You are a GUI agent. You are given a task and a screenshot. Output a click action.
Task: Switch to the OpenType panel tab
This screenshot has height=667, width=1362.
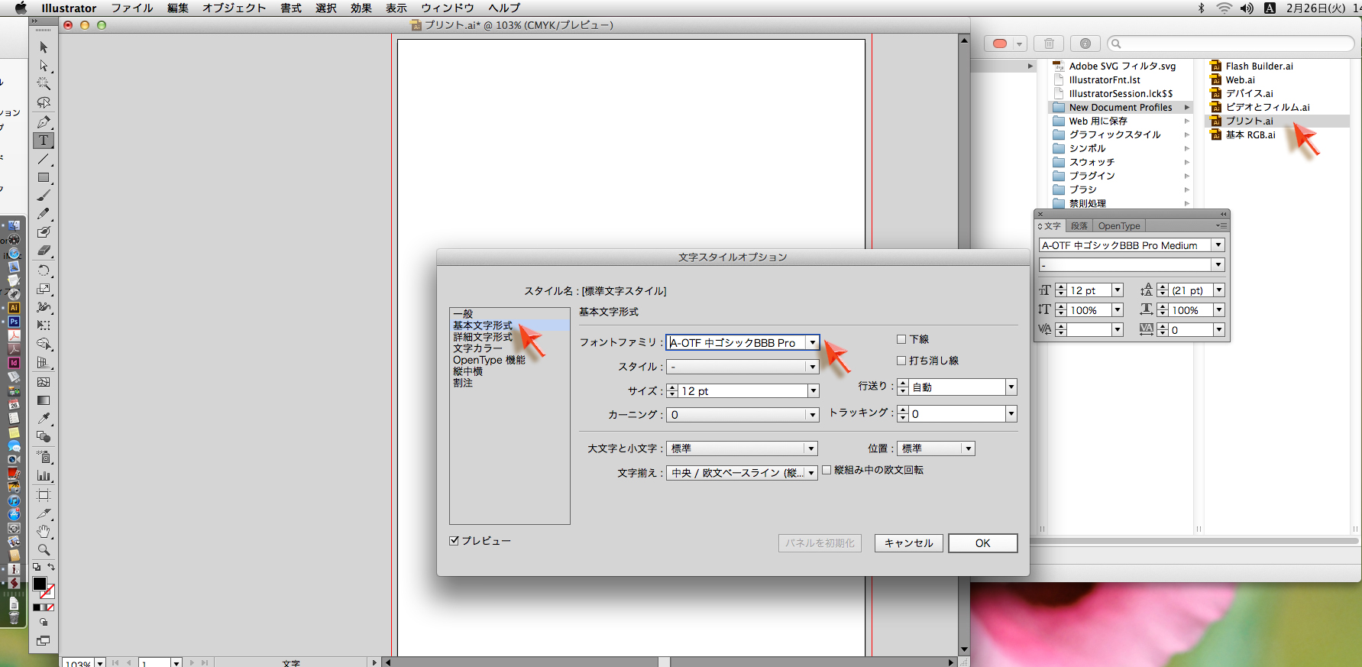tap(1119, 226)
